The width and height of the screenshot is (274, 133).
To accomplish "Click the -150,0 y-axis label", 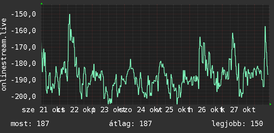I will (23, 14).
